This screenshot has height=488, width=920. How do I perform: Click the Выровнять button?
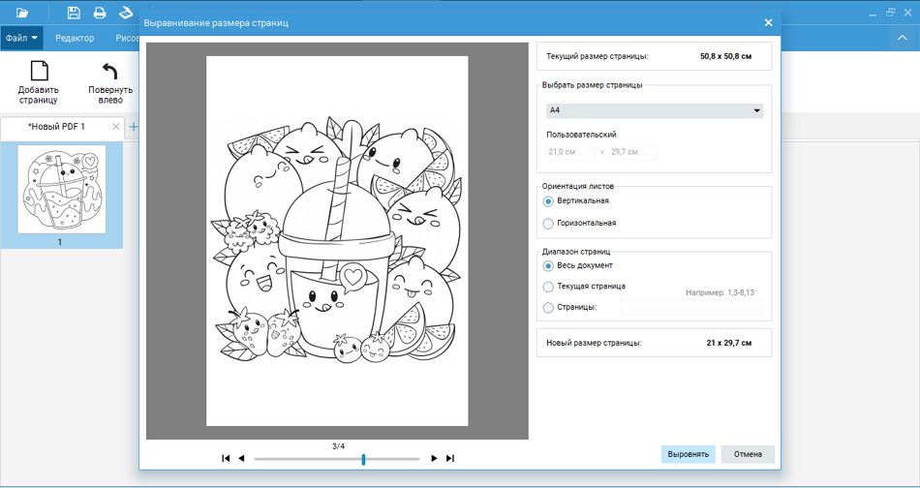689,454
